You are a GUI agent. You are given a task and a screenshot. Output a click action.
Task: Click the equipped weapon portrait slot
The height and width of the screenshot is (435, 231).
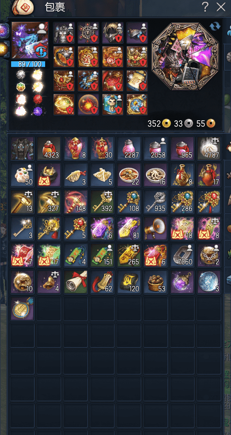point(30,40)
